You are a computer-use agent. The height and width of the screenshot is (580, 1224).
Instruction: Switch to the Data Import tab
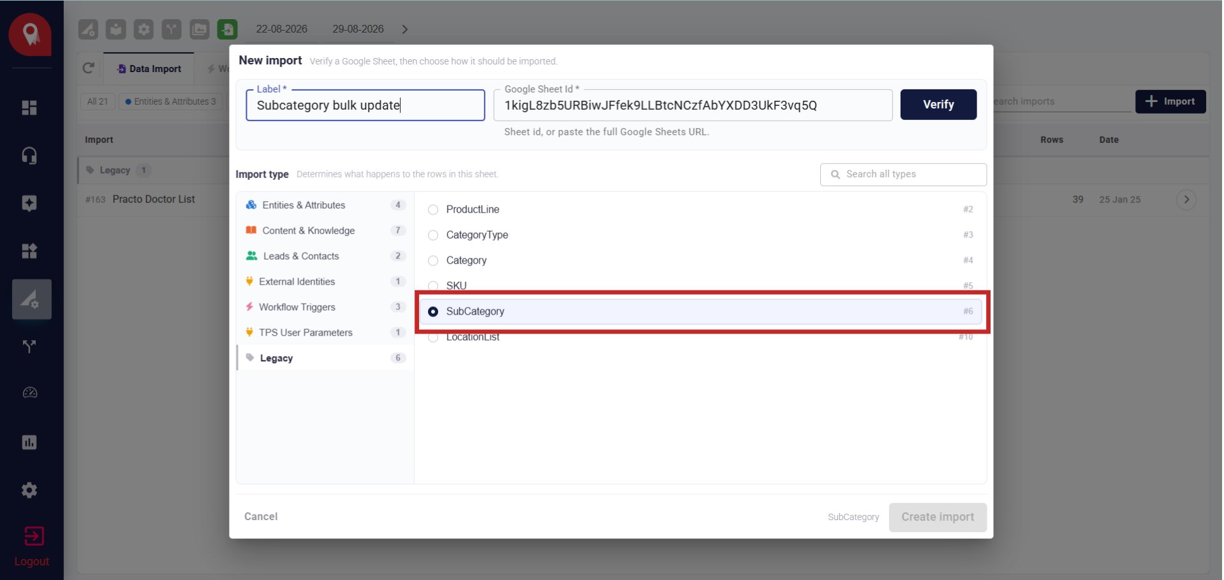(149, 69)
